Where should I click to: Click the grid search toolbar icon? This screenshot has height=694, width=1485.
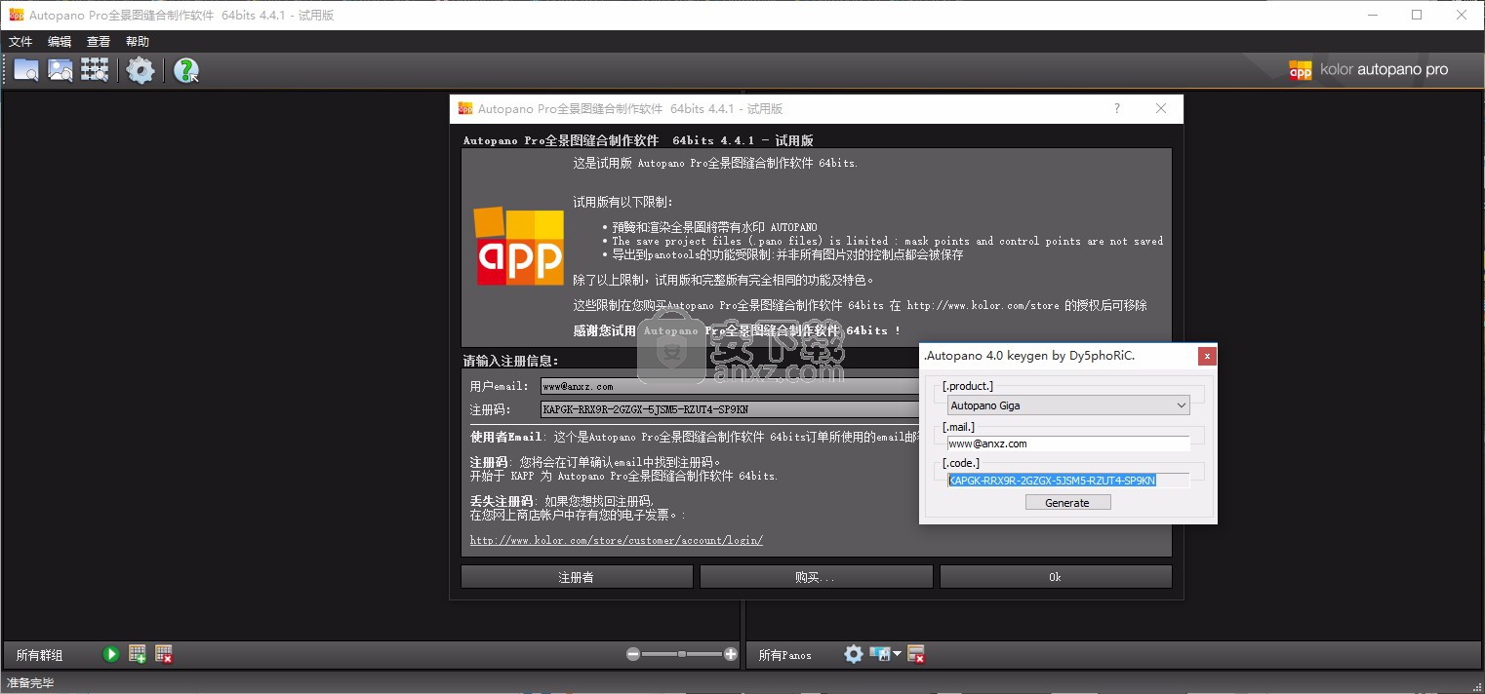tap(95, 70)
